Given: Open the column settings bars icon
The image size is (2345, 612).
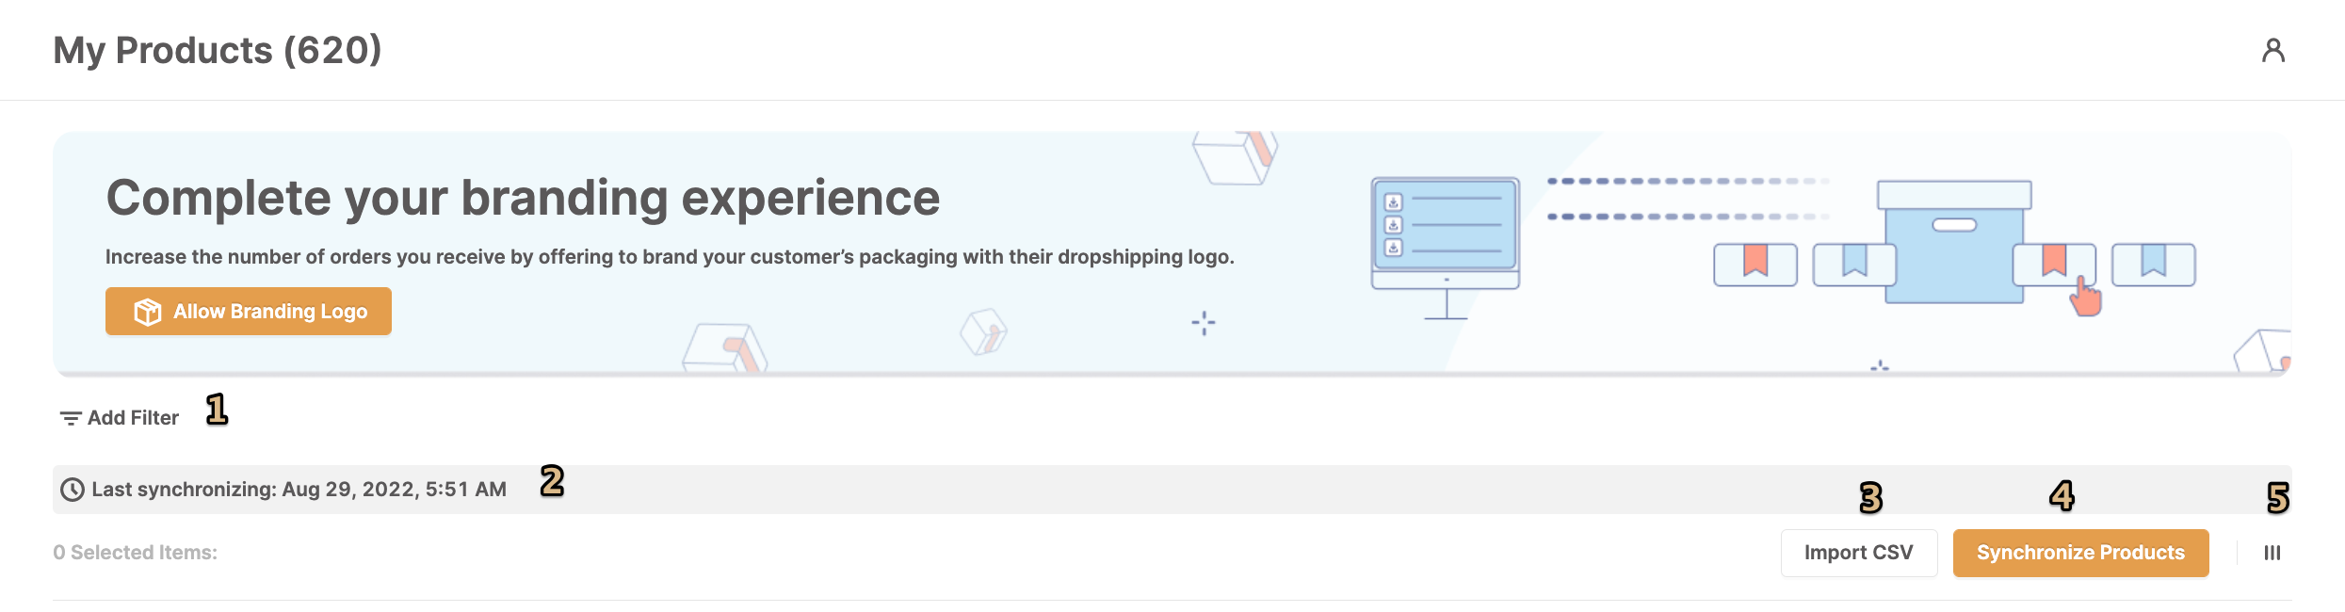Looking at the screenshot, I should click(x=2272, y=553).
